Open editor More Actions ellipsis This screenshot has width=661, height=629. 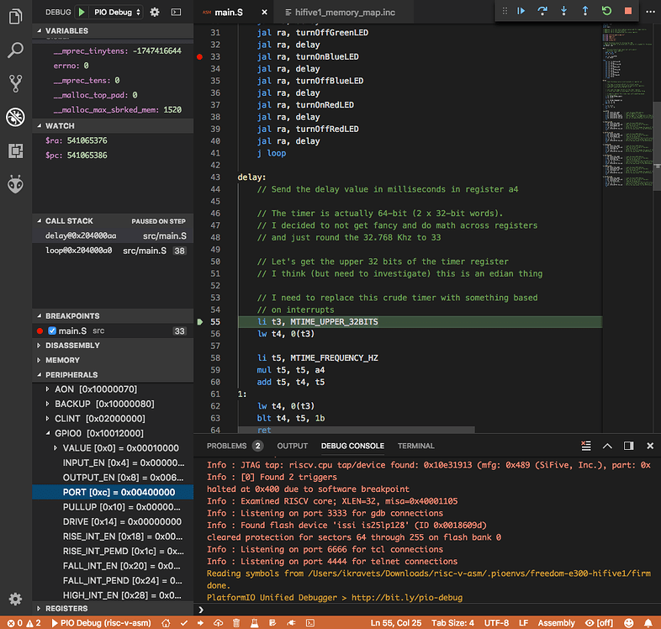[650, 12]
